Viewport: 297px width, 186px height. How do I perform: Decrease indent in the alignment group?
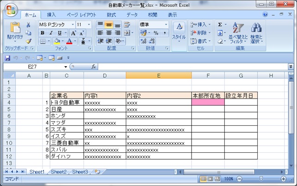[100, 41]
